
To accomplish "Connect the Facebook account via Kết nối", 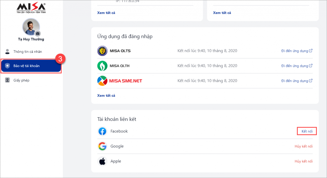I will tap(307, 131).
